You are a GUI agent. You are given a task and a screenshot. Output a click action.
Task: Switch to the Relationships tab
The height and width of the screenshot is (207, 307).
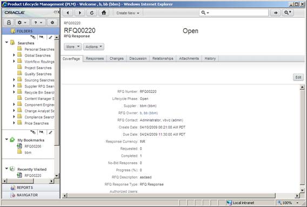click(163, 58)
